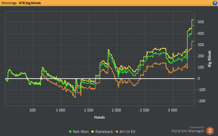Click the Big Blinds y-axis title

pyautogui.click(x=209, y=59)
